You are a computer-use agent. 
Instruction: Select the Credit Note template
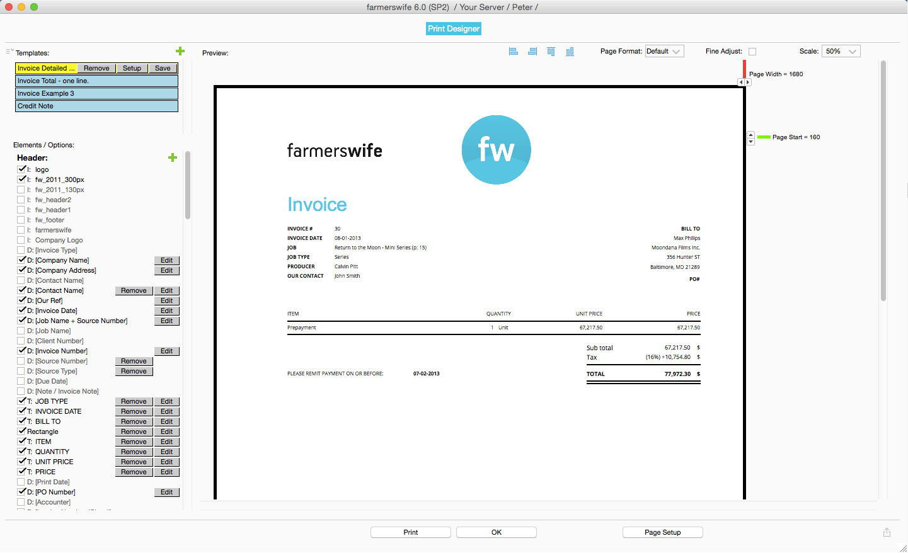(x=96, y=106)
